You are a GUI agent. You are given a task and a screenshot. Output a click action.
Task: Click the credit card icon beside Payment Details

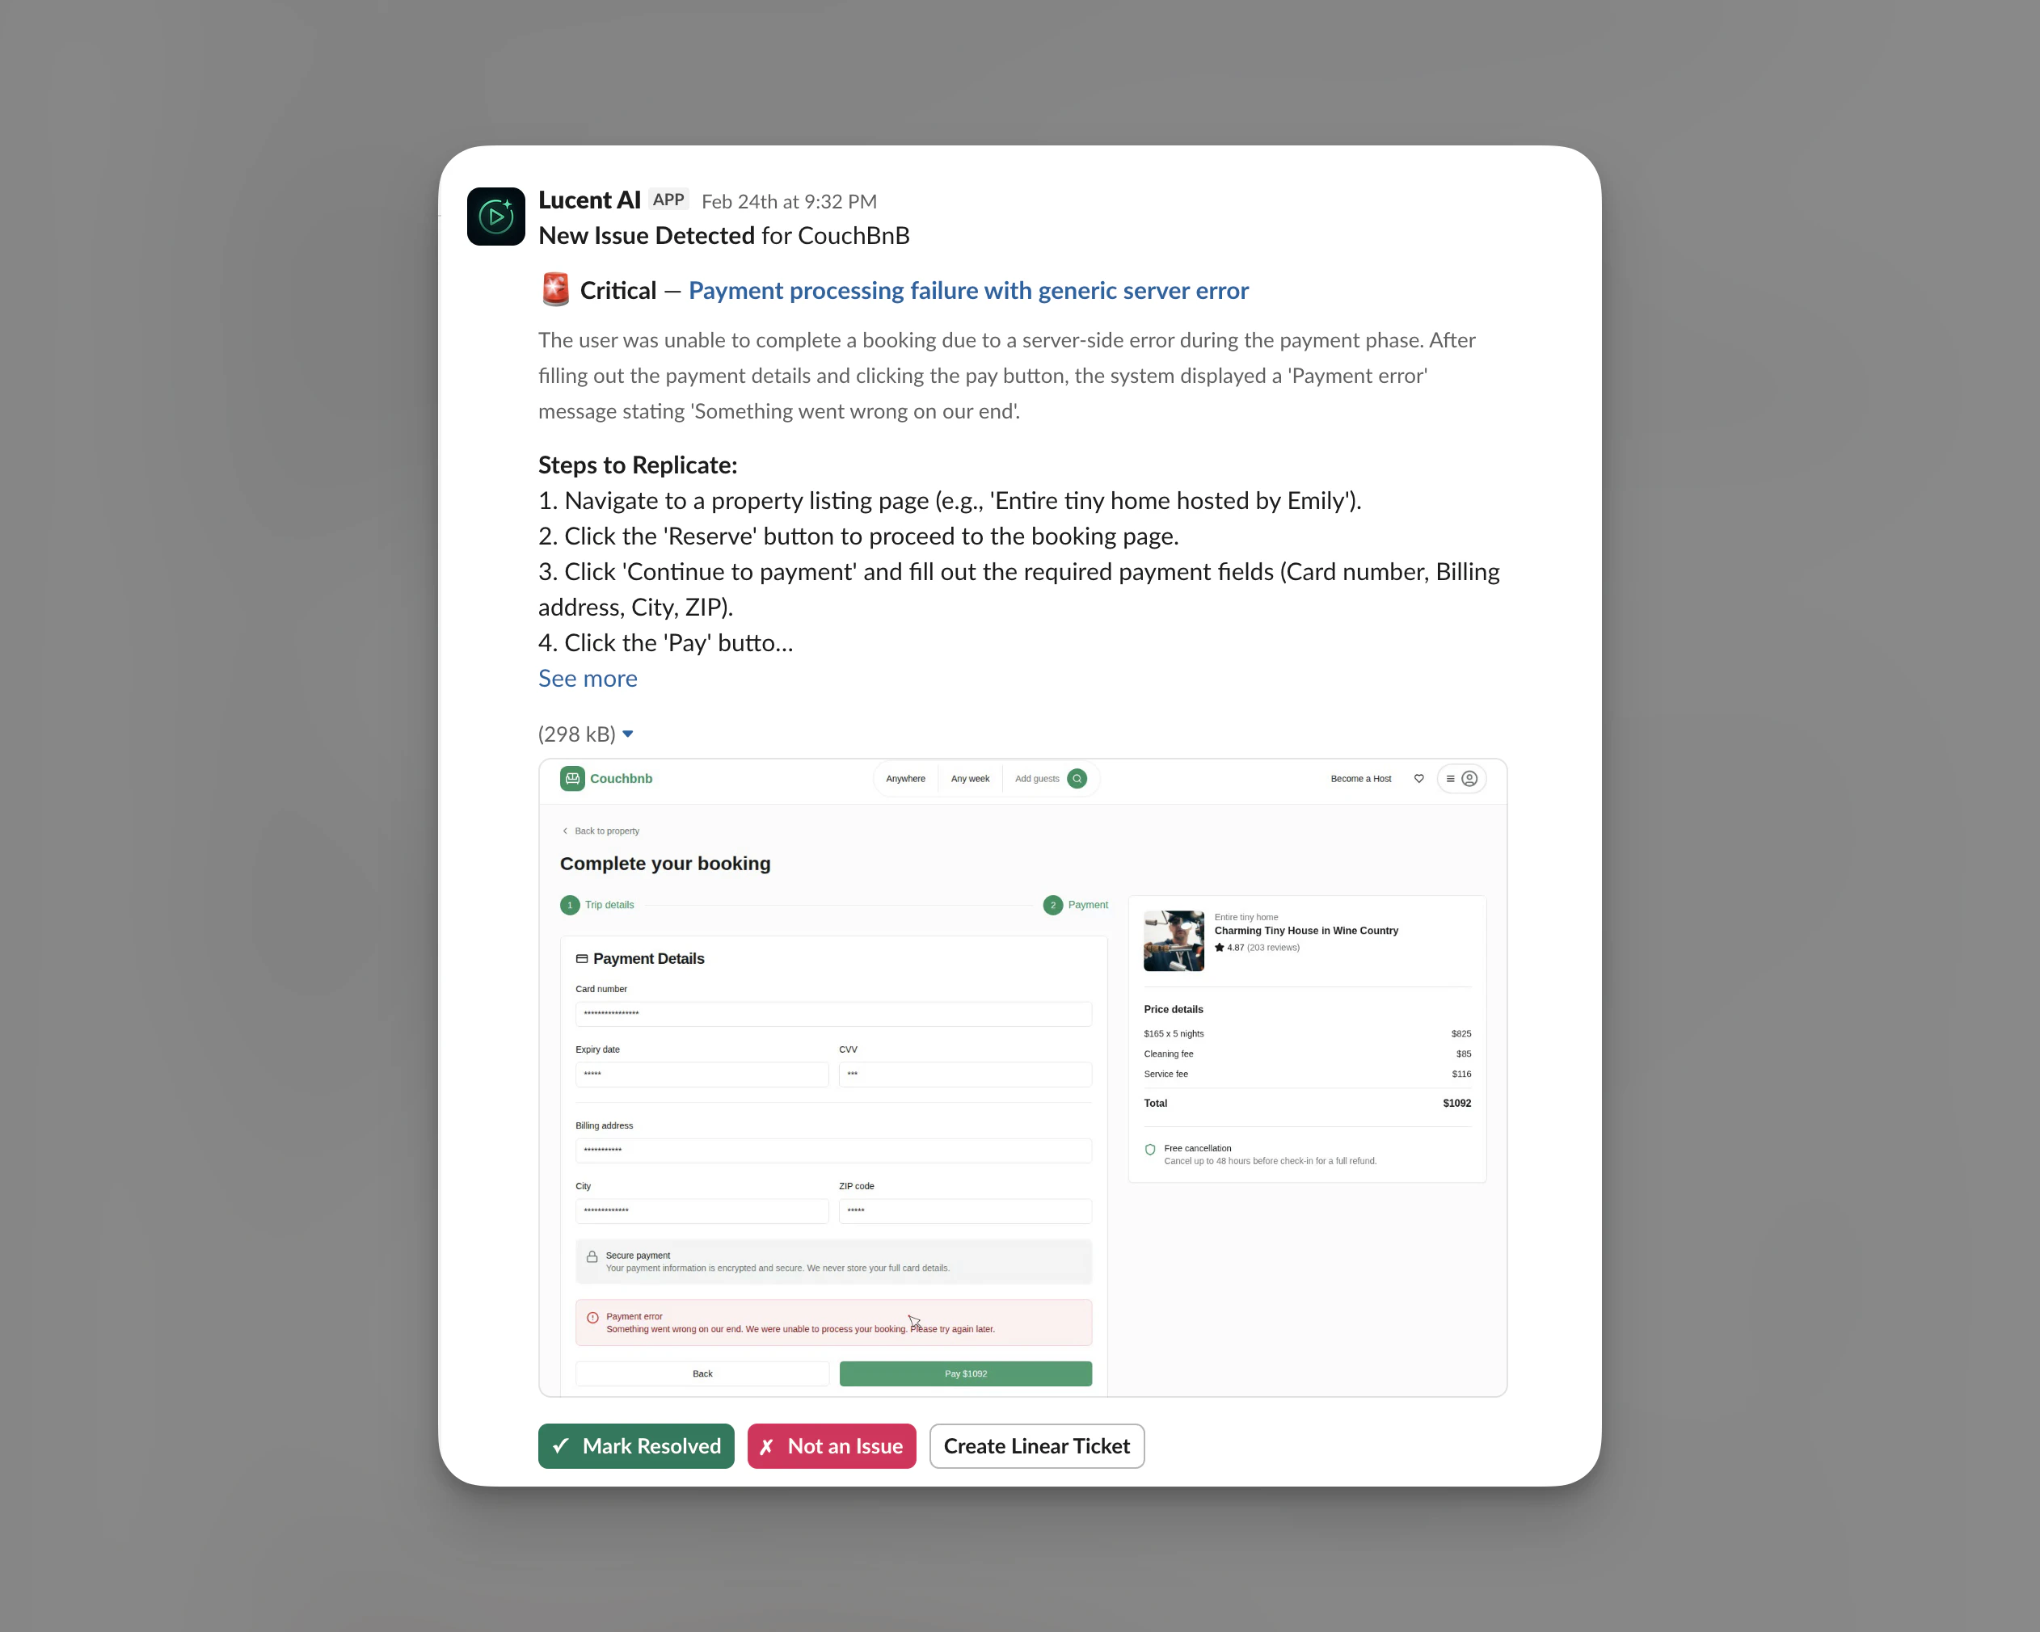pyautogui.click(x=582, y=958)
